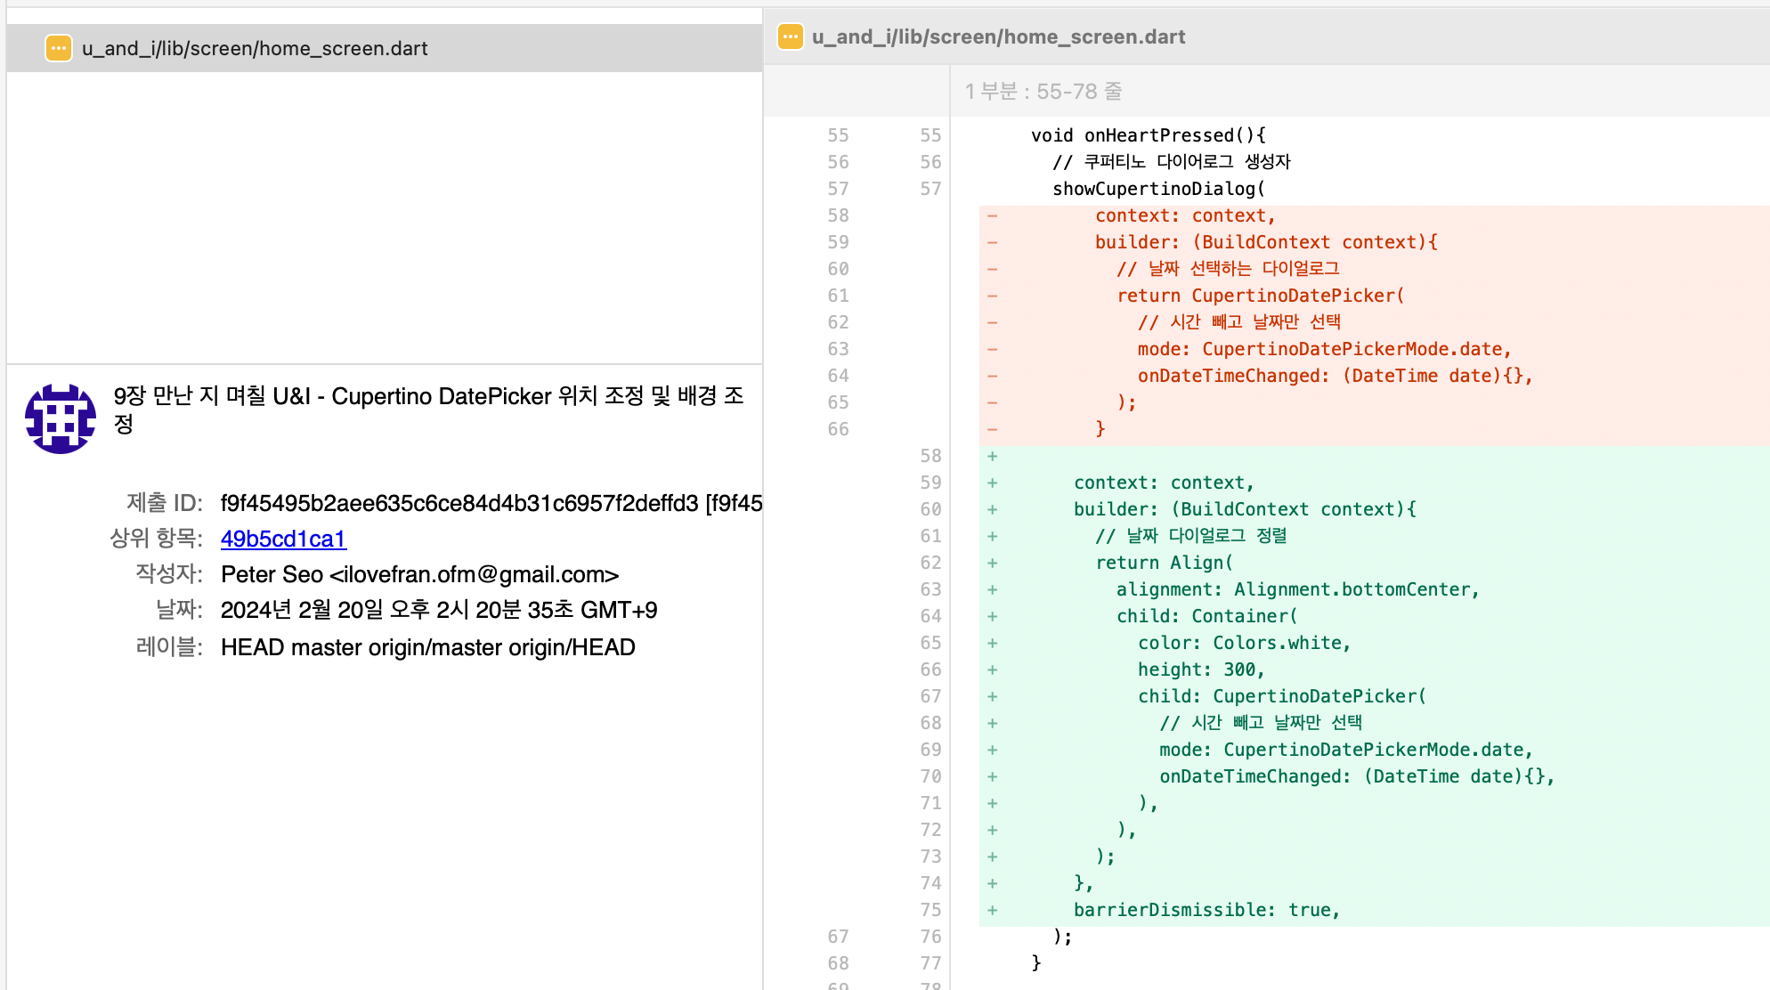Click the plus marker on the barrierDismissible line
The height and width of the screenshot is (990, 1770).
pos(992,910)
